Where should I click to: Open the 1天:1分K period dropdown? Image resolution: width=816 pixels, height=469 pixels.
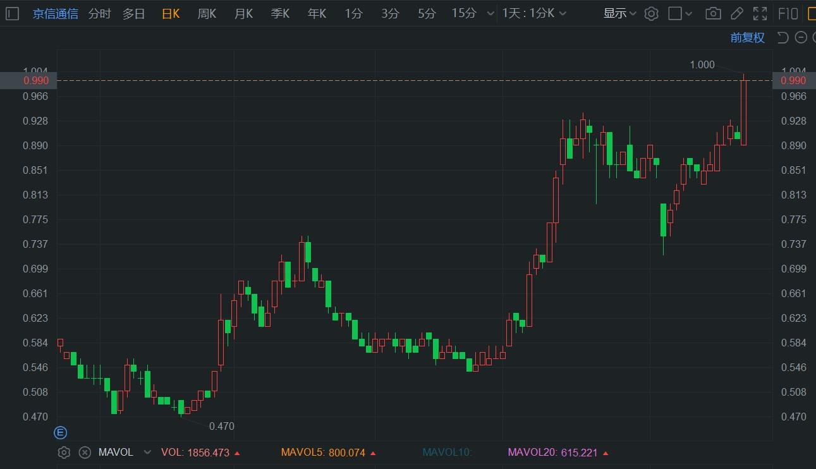click(x=534, y=13)
